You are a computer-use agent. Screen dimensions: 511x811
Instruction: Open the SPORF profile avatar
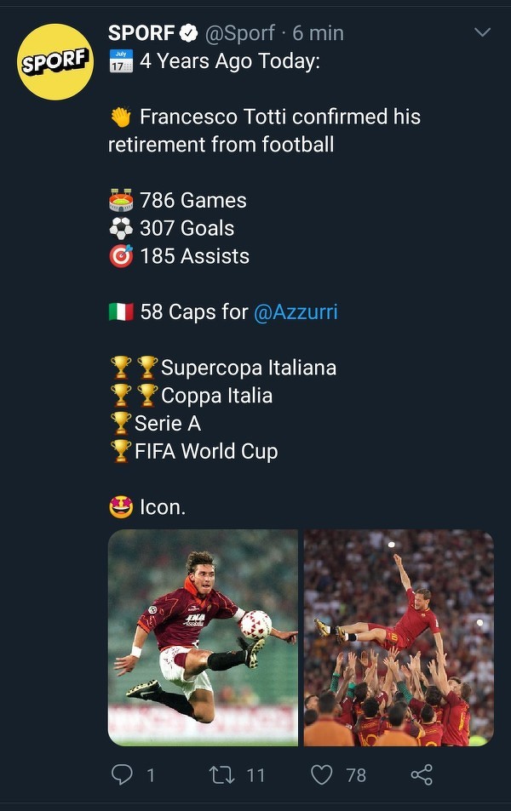pos(55,62)
